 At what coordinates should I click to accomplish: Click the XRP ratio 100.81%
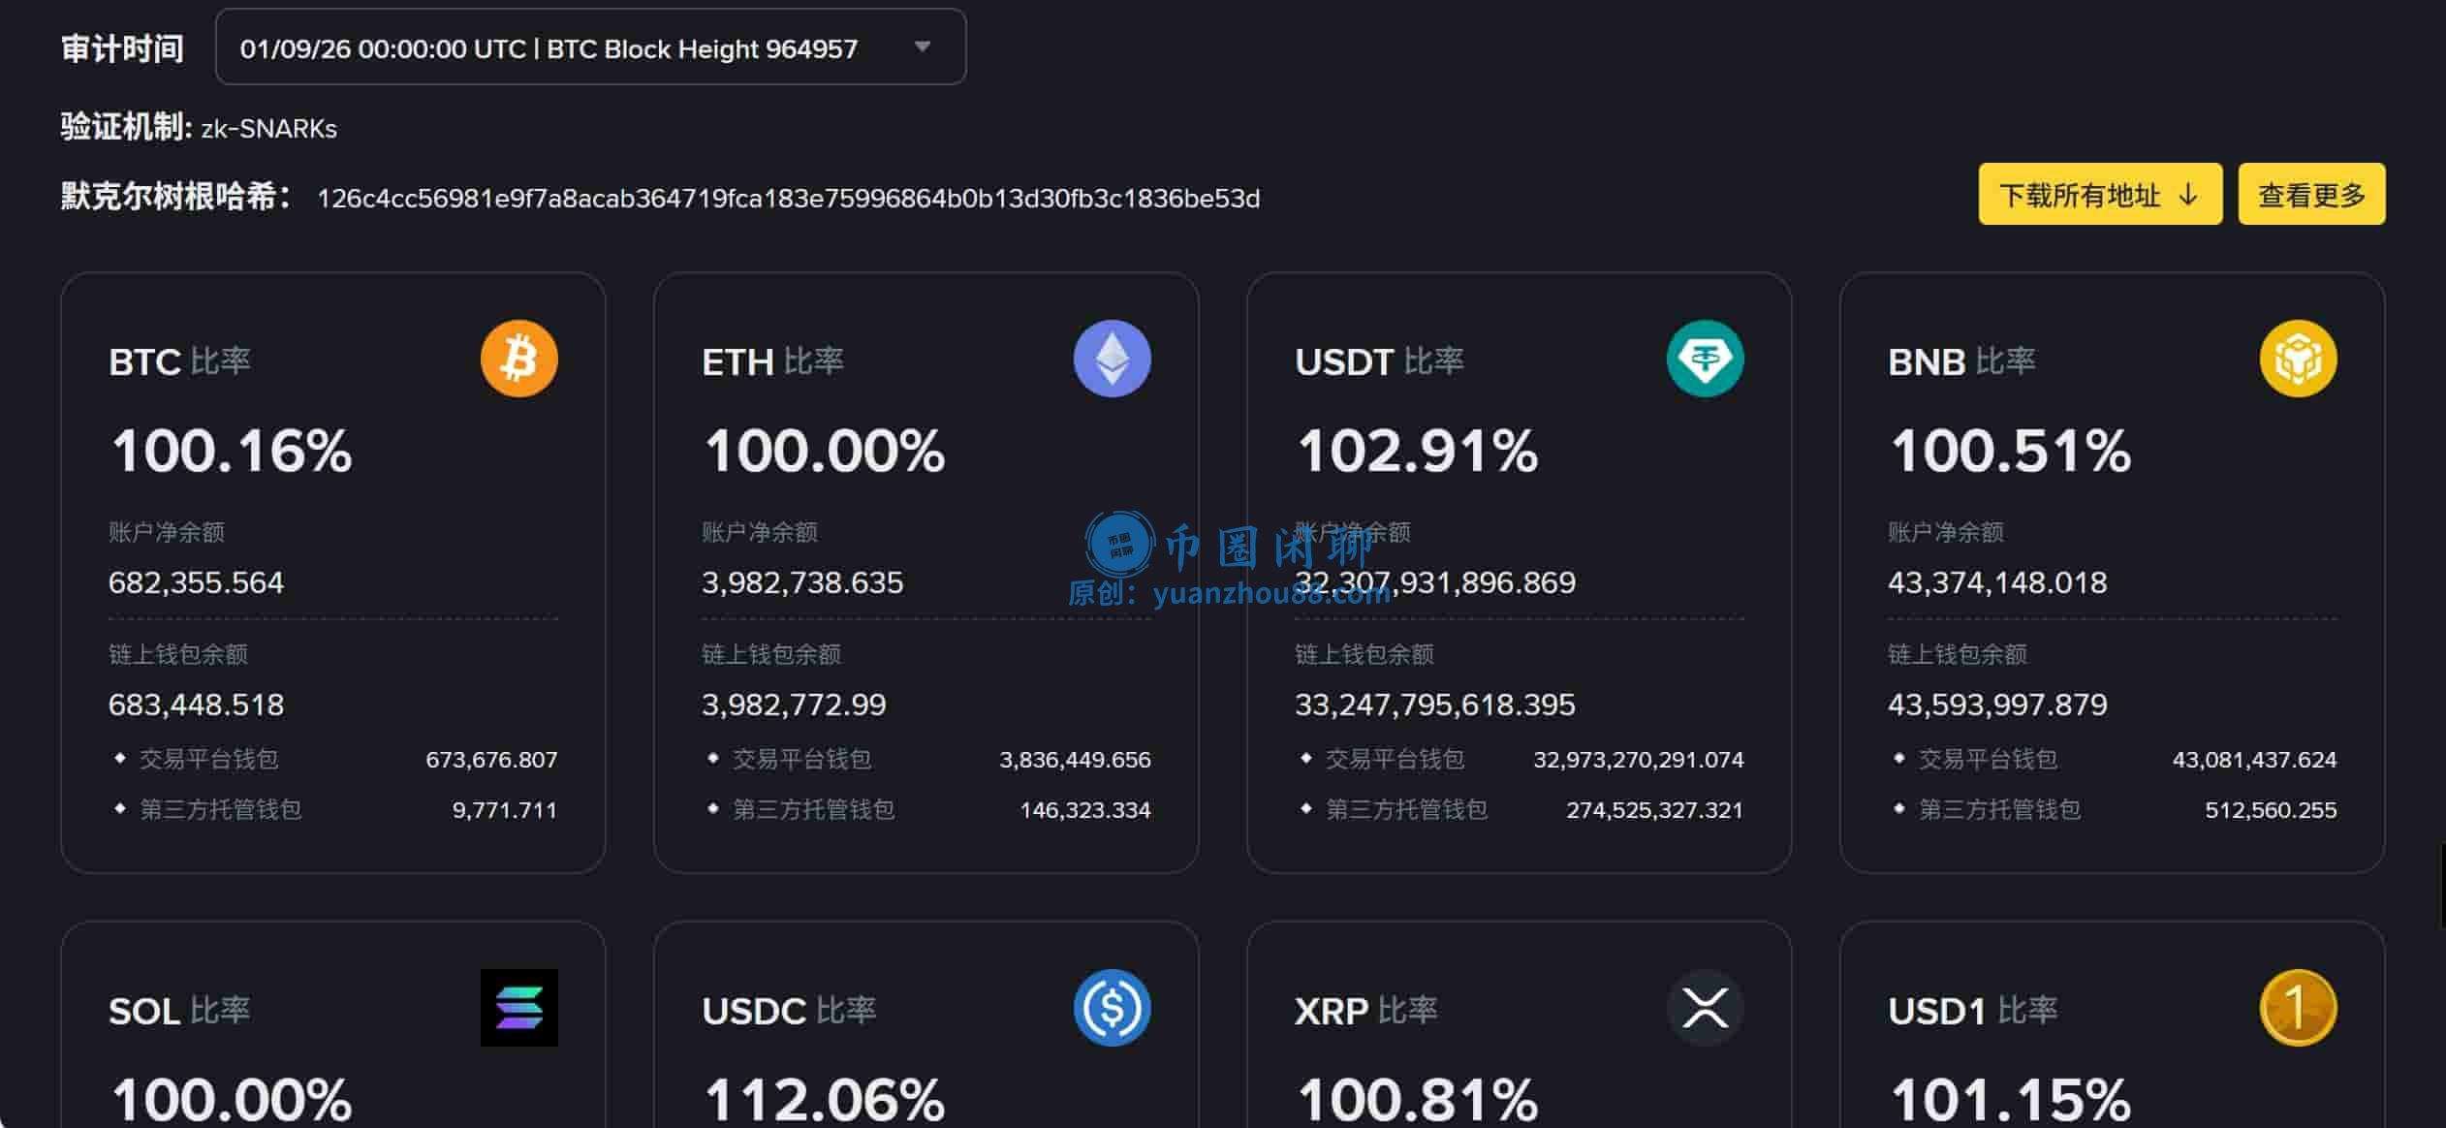point(1418,1101)
